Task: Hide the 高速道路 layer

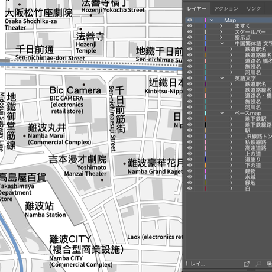Action: [190, 148]
